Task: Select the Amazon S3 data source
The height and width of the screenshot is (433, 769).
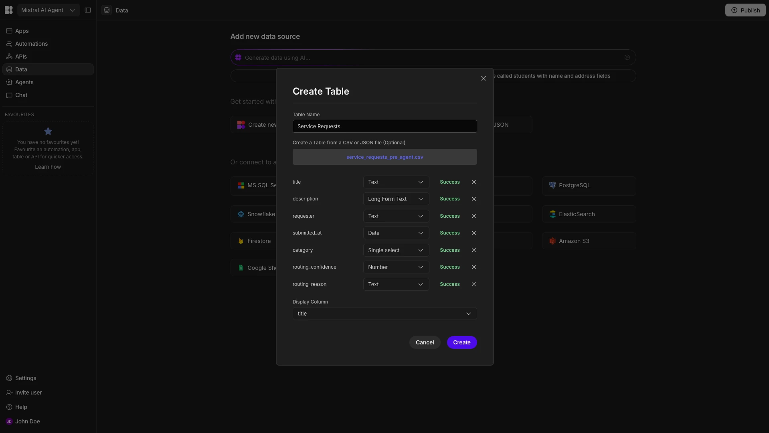Action: (x=589, y=241)
